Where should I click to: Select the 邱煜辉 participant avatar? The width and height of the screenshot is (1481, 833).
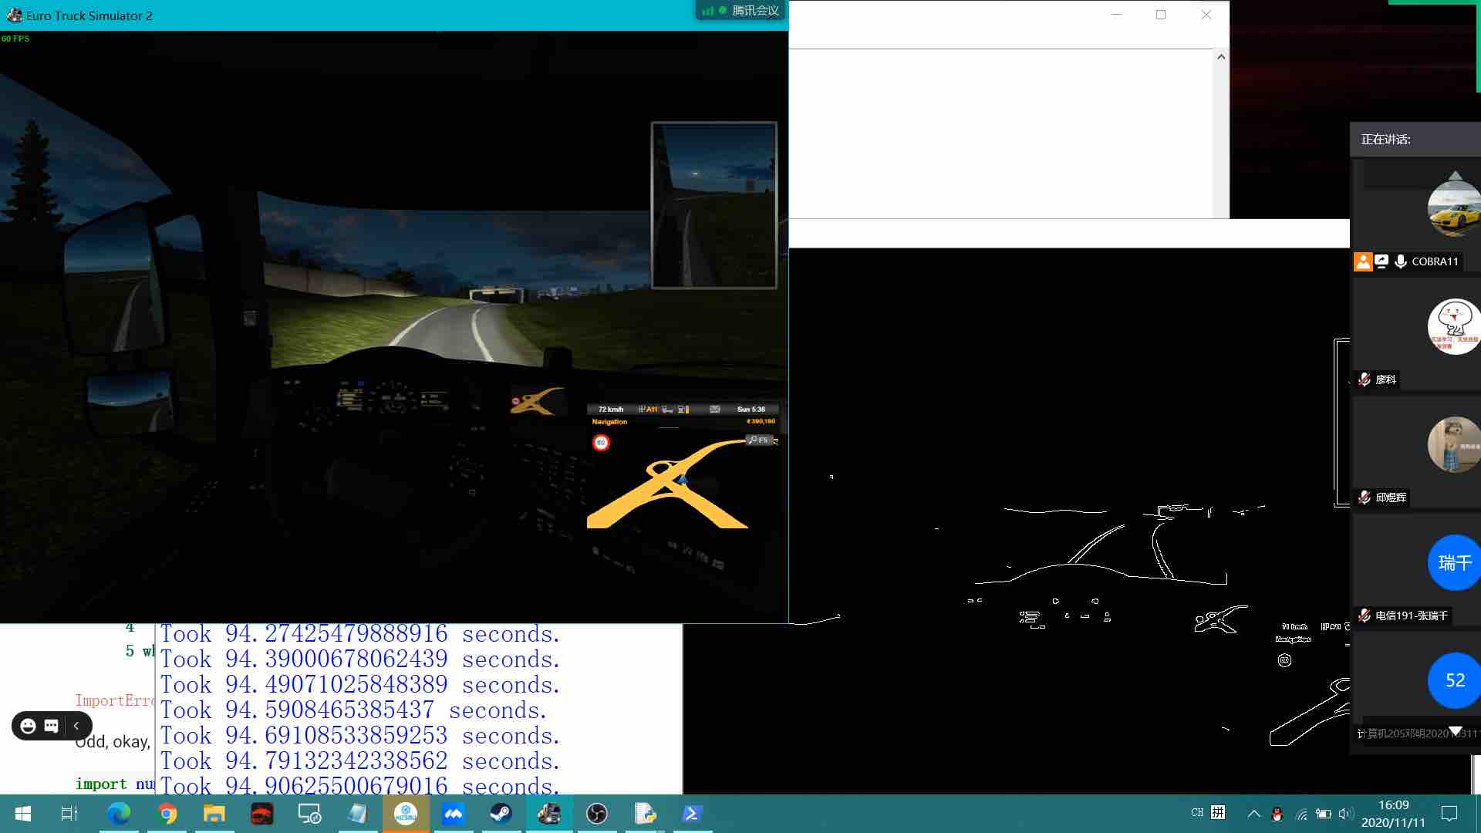pos(1454,445)
